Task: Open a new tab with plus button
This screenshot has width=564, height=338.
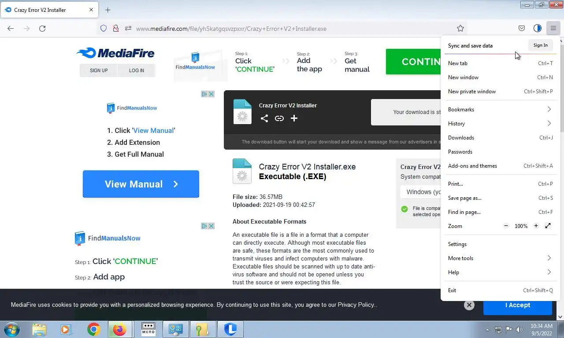Action: coord(108,10)
